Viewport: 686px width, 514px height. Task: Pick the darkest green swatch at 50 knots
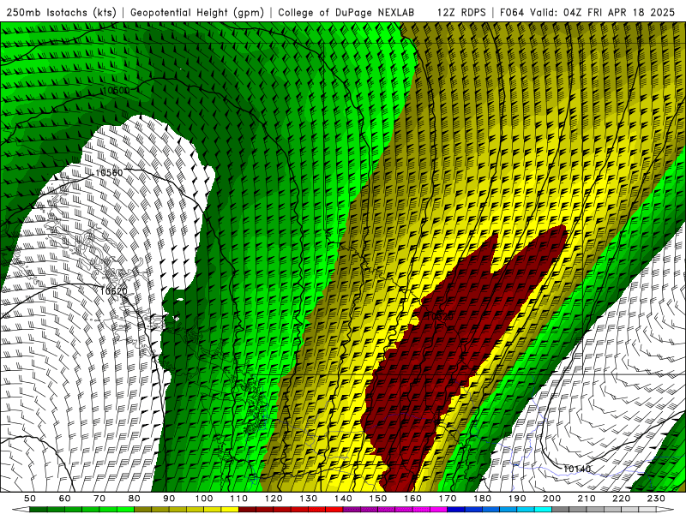pyautogui.click(x=38, y=509)
